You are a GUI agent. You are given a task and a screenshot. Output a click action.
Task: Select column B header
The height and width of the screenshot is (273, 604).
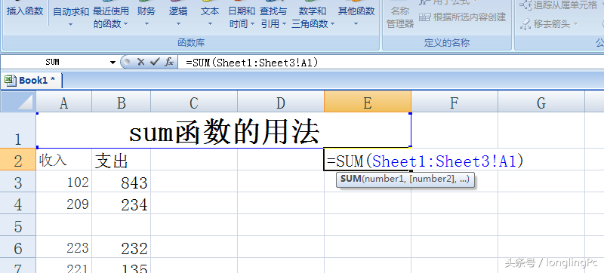(122, 103)
